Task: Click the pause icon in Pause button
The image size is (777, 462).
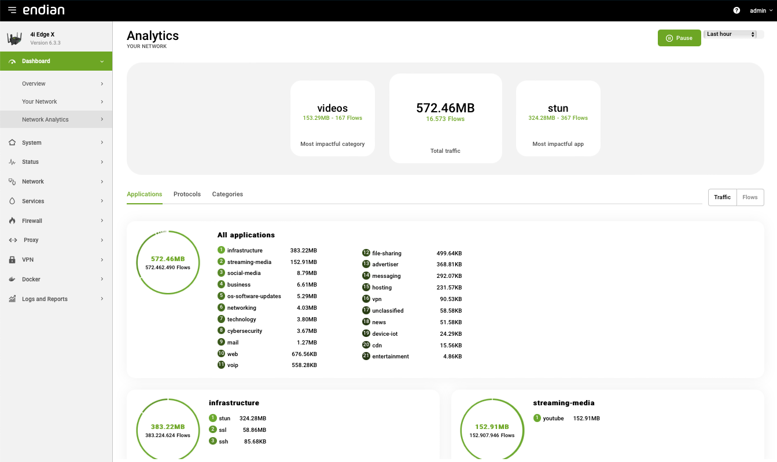Action: point(669,38)
